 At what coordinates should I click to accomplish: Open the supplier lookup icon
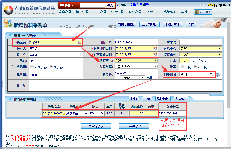(x=80, y=42)
